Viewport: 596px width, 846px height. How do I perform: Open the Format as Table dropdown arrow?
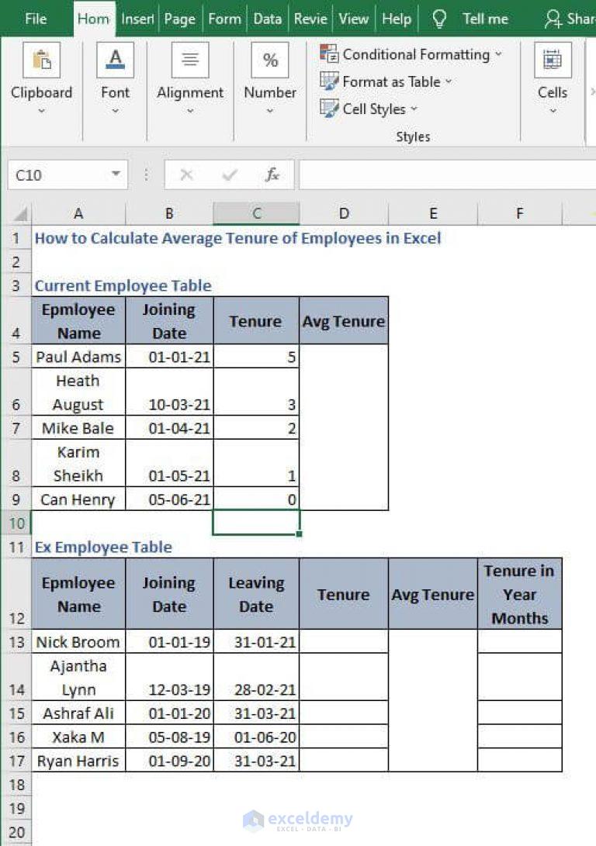tap(449, 81)
